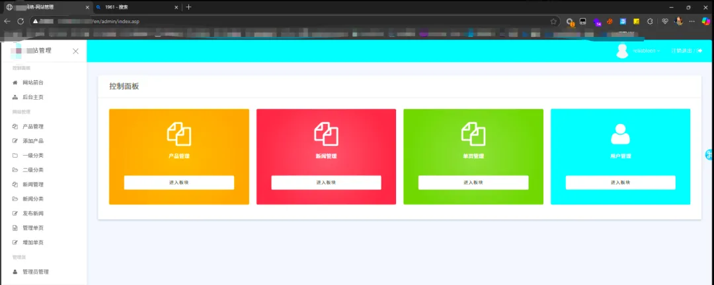The width and height of the screenshot is (714, 285).
Task: Expand the username dropdown in header
Action: [646, 51]
